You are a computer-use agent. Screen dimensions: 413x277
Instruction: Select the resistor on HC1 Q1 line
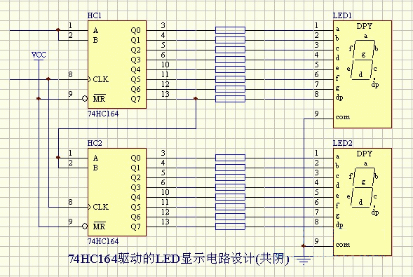point(230,40)
